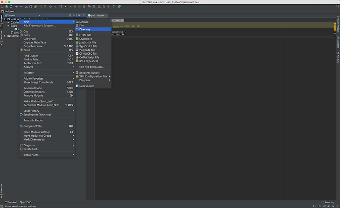Image resolution: width=340 pixels, height=208 pixels.
Task: Select Edit File Templates...
Action: tap(93, 67)
